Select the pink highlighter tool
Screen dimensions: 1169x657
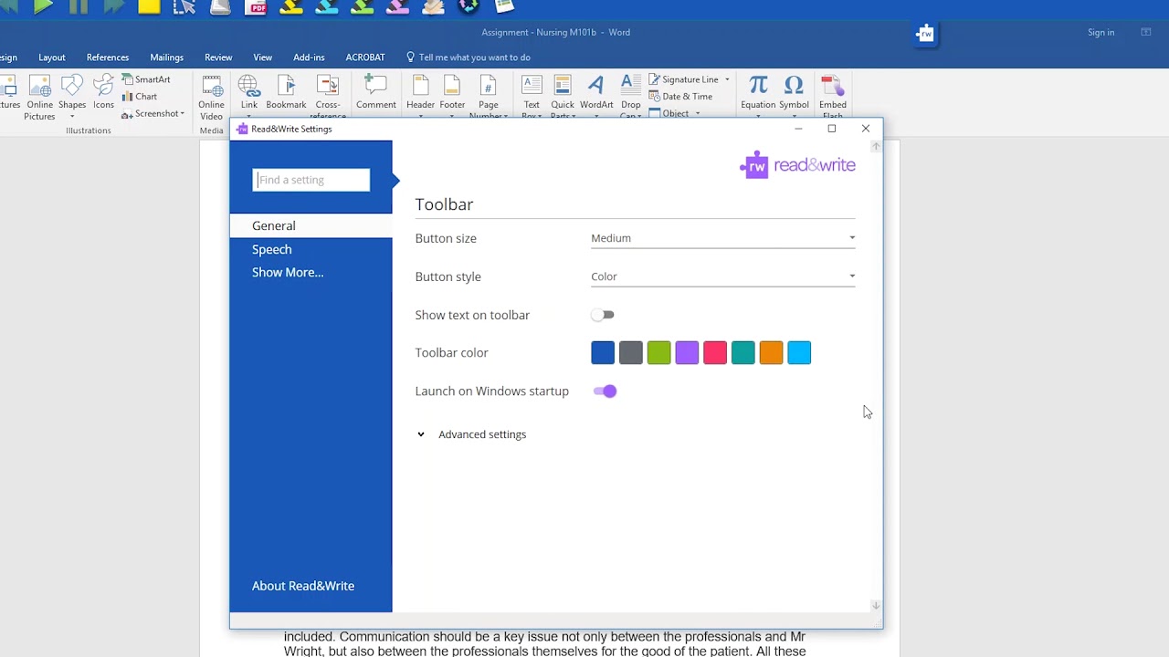coord(397,6)
